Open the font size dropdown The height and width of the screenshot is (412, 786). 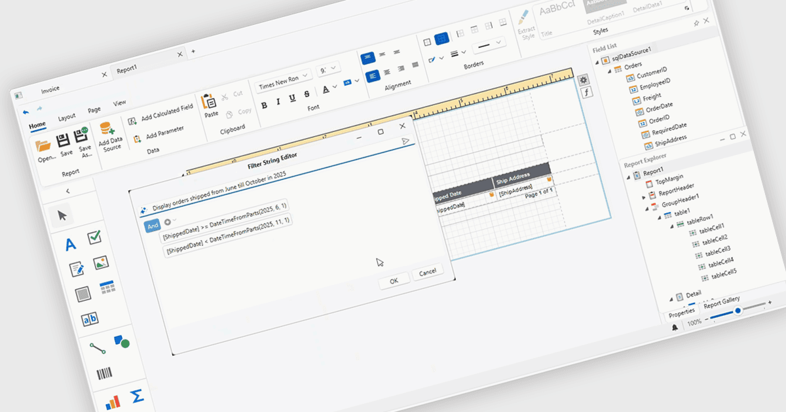329,69
